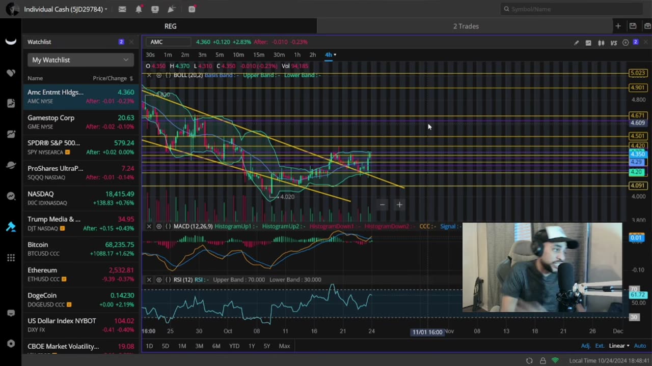
Task: Open the My Watchlist dropdown
Action: tap(80, 60)
